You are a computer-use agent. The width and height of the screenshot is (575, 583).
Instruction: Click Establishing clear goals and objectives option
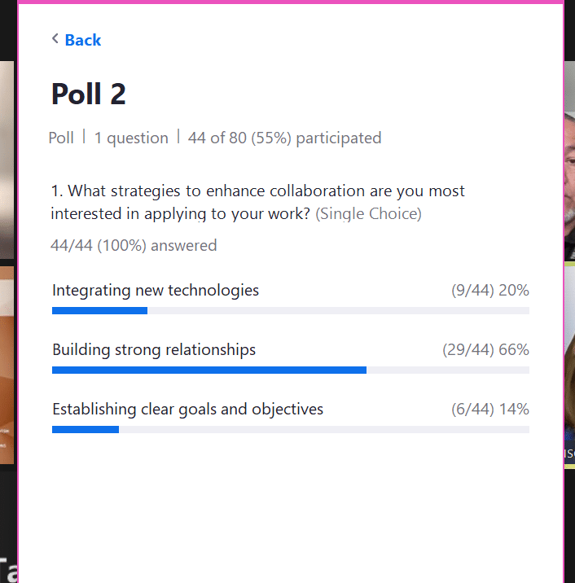click(188, 410)
